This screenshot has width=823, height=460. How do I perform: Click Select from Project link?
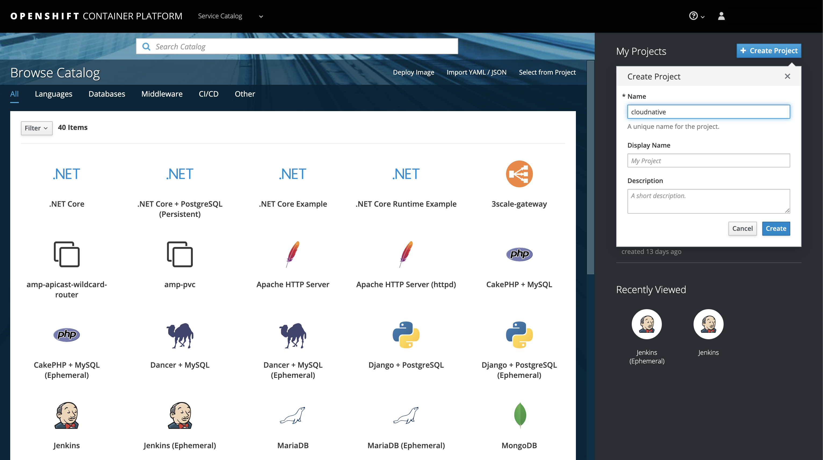click(547, 72)
